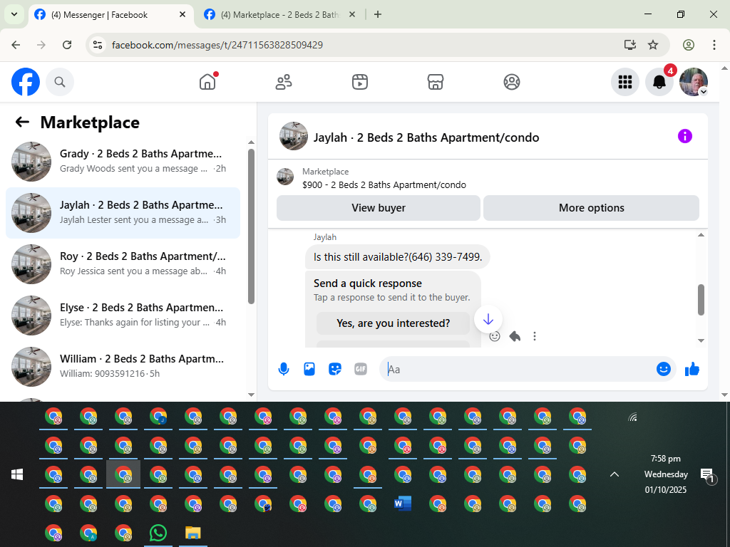Click the Facebook logo
The image size is (730, 547).
pyautogui.click(x=26, y=82)
